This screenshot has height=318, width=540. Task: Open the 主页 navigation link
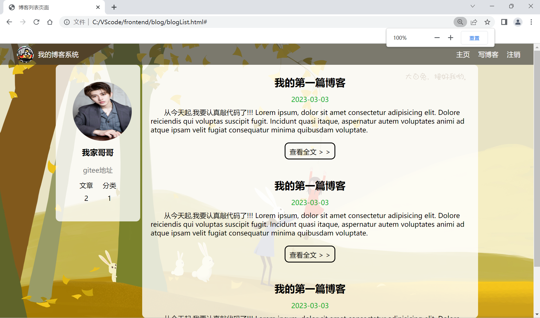[463, 55]
